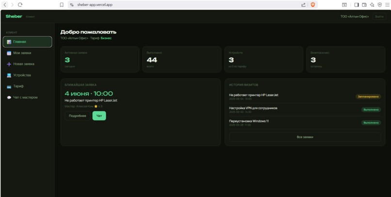Click the share page icon
This screenshot has height=197, width=391.
tap(303, 5)
